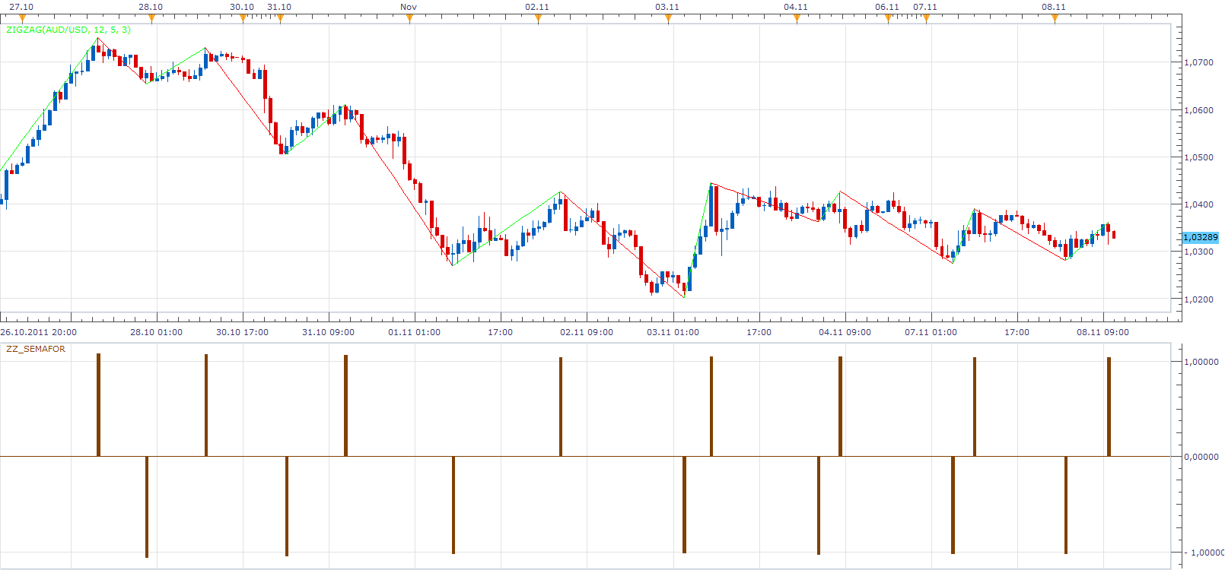Screen dimensions: 1225x570
Task: Click the orange marker under 31.10
Action: pos(280,18)
